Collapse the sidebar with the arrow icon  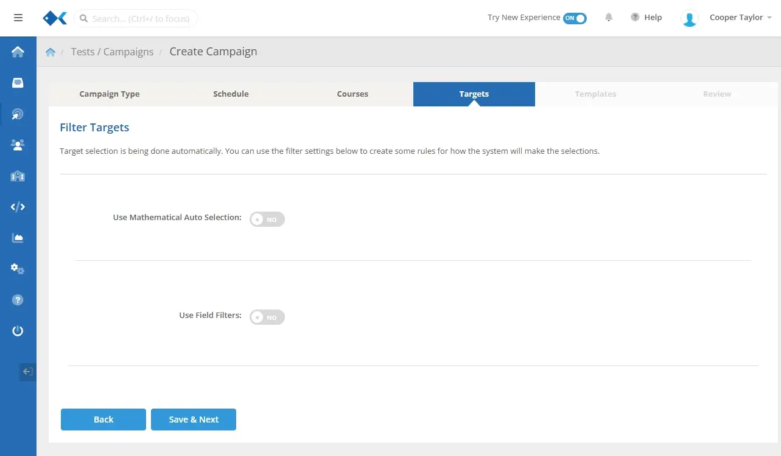coord(27,371)
